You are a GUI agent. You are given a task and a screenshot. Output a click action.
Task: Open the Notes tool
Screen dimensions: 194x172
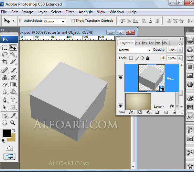[5, 116]
